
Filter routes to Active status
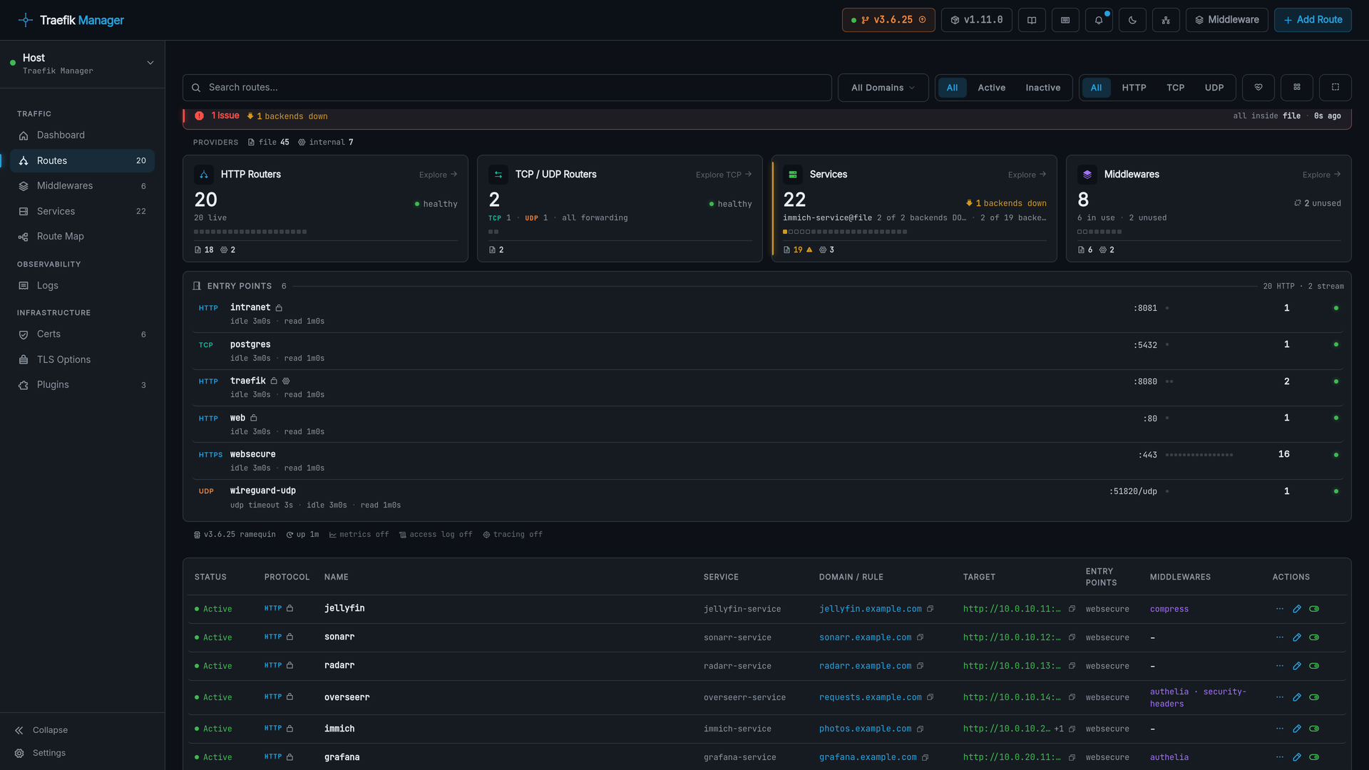(991, 88)
